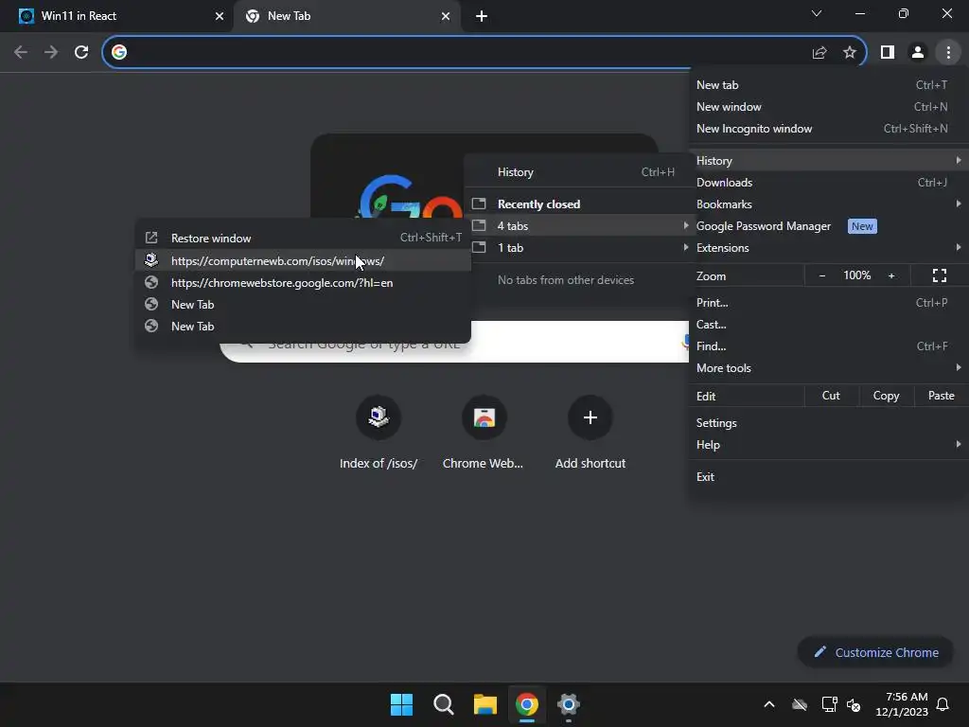The width and height of the screenshot is (969, 727).
Task: Select New window menu item
Action: [827, 107]
